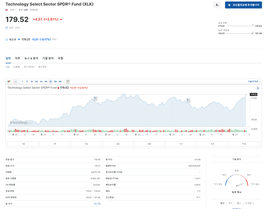Open the 옵션계약 sub-tab
Screen dimensions: 267x209
click(42, 67)
